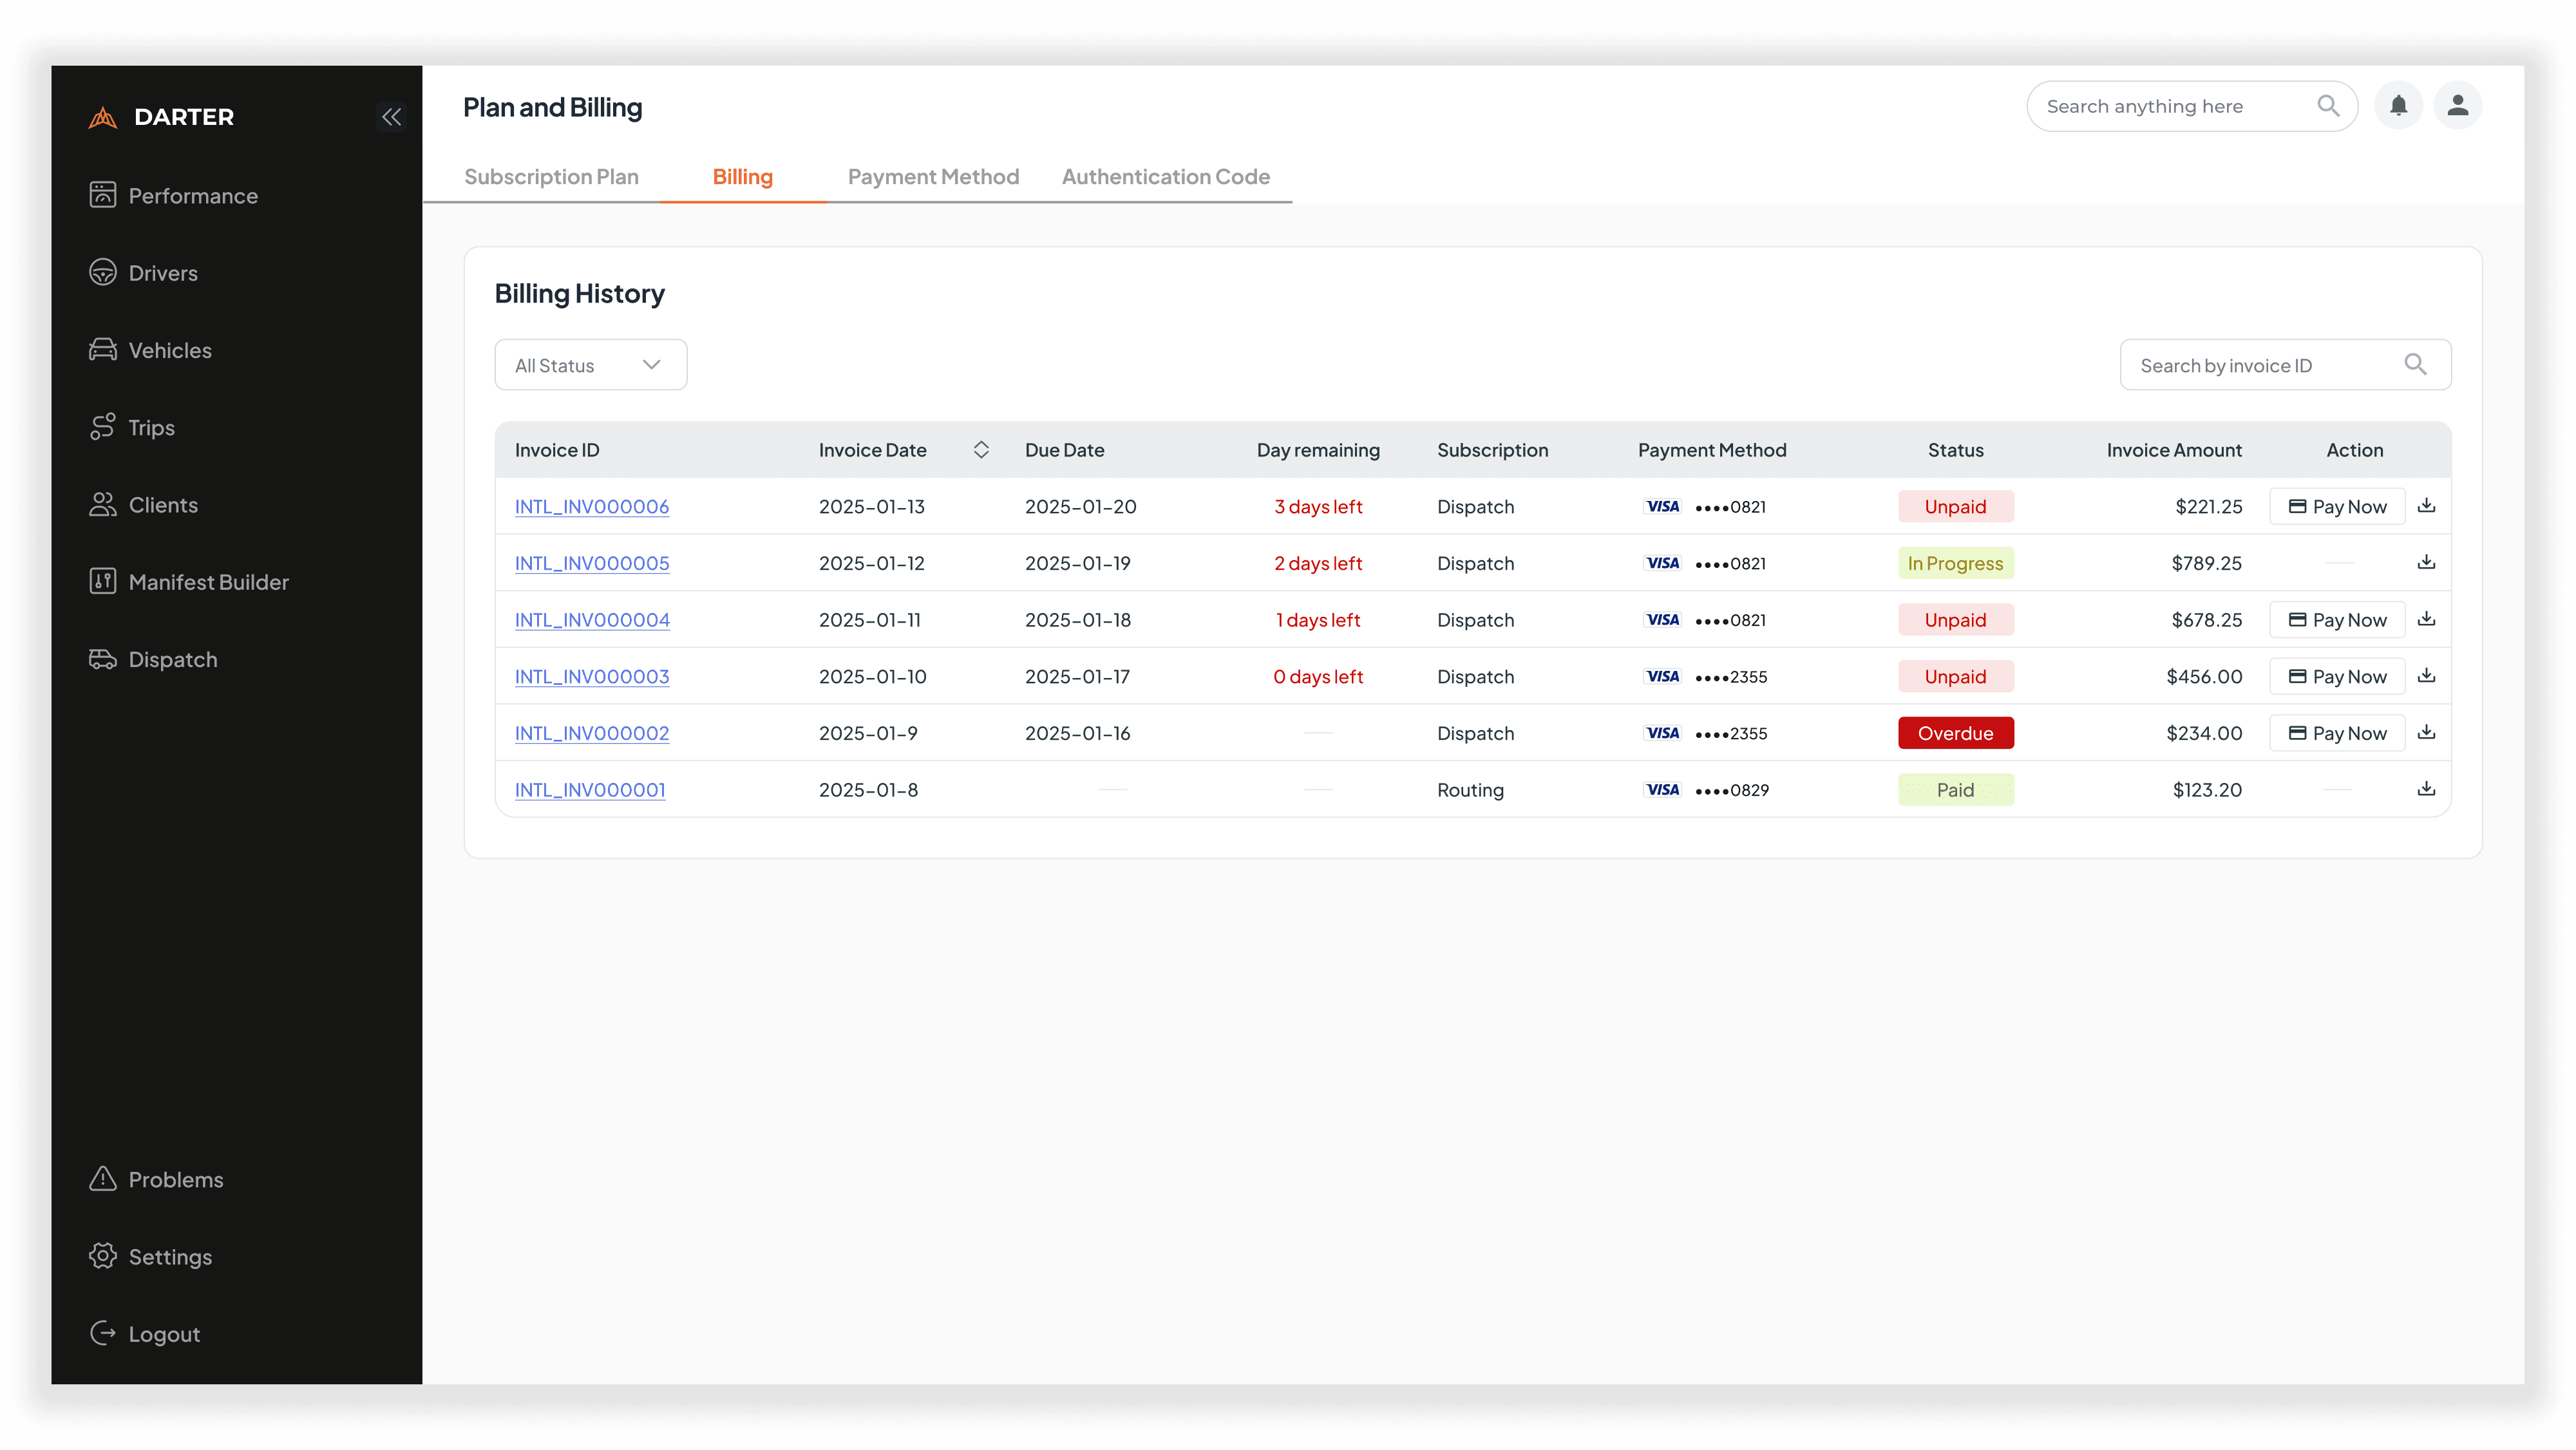The width and height of the screenshot is (2576, 1450).
Task: Focus the Search anything here box
Action: coord(2170,106)
